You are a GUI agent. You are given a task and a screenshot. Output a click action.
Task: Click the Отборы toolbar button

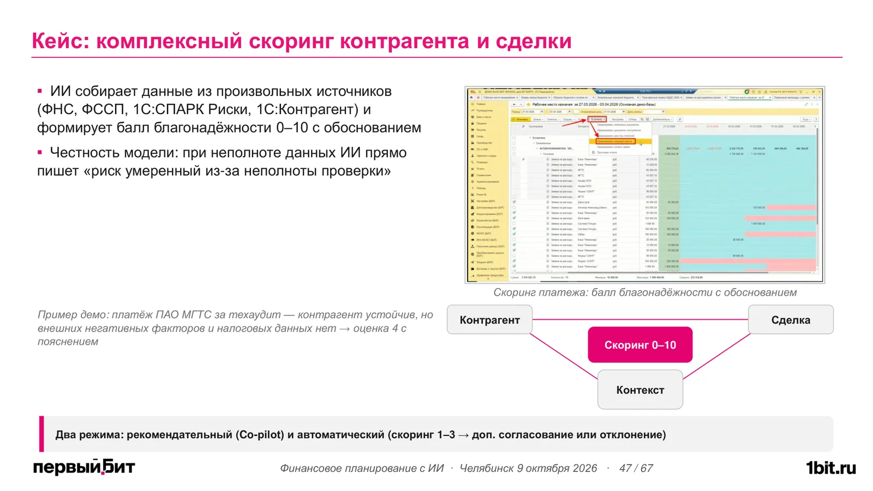click(x=632, y=119)
